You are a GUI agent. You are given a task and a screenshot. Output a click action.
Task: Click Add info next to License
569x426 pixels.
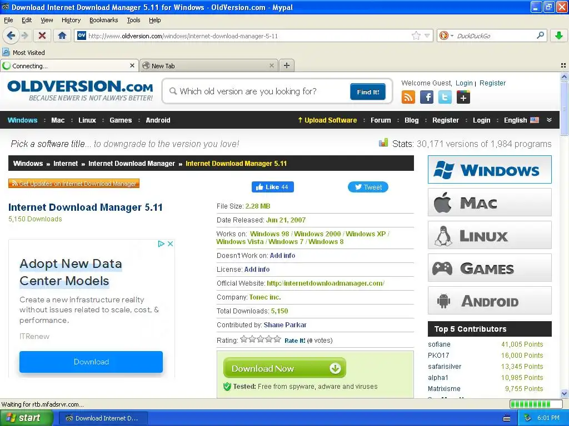point(257,270)
